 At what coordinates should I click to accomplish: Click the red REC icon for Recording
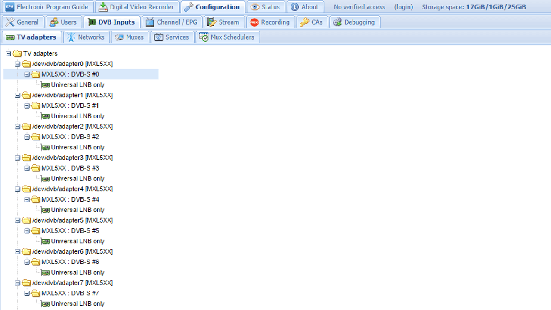[x=254, y=22]
